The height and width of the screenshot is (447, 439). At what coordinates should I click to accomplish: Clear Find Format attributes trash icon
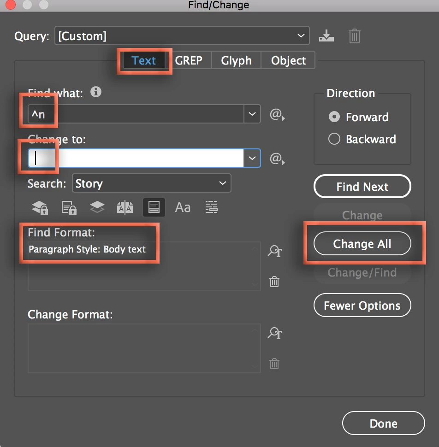tap(274, 282)
